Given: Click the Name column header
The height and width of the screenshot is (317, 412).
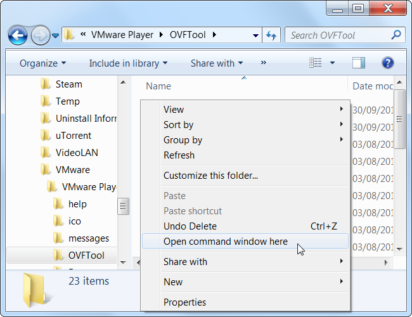Looking at the screenshot, I should tap(158, 86).
